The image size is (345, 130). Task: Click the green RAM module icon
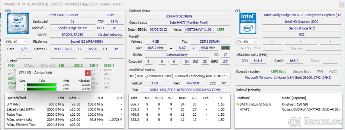tap(225, 48)
